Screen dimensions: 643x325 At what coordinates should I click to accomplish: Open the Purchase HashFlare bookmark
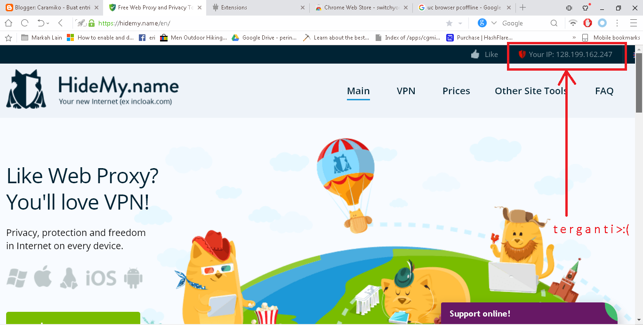click(x=479, y=38)
